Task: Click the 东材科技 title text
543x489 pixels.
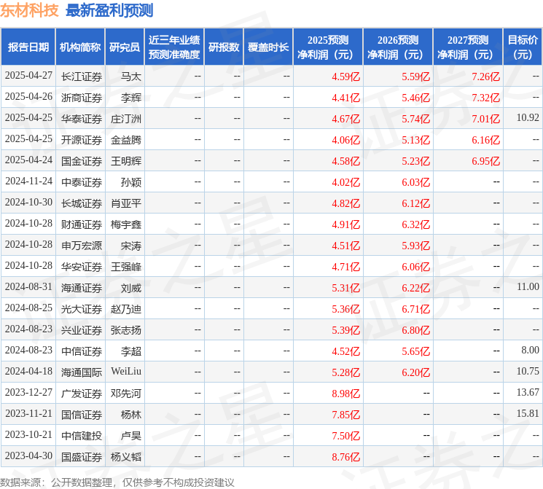Action: (x=29, y=10)
